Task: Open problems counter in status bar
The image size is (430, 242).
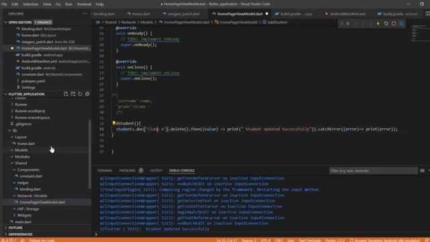Action: pyautogui.click(x=8, y=240)
